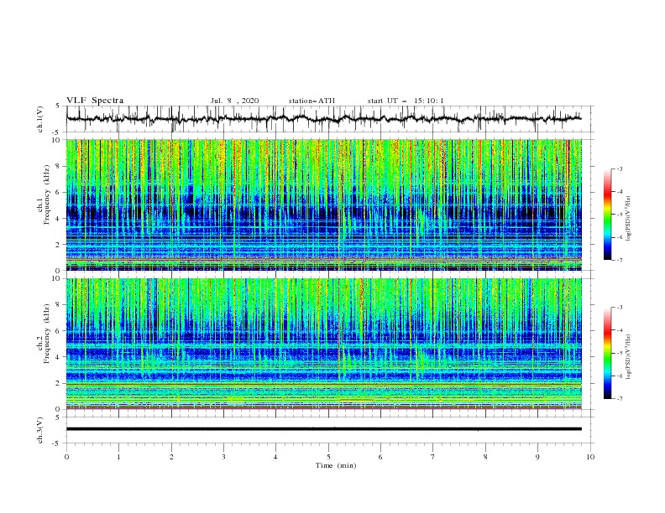665x513 pixels.
Task: Click inside the ch.1 spectrogram plot
Action: pos(323,205)
